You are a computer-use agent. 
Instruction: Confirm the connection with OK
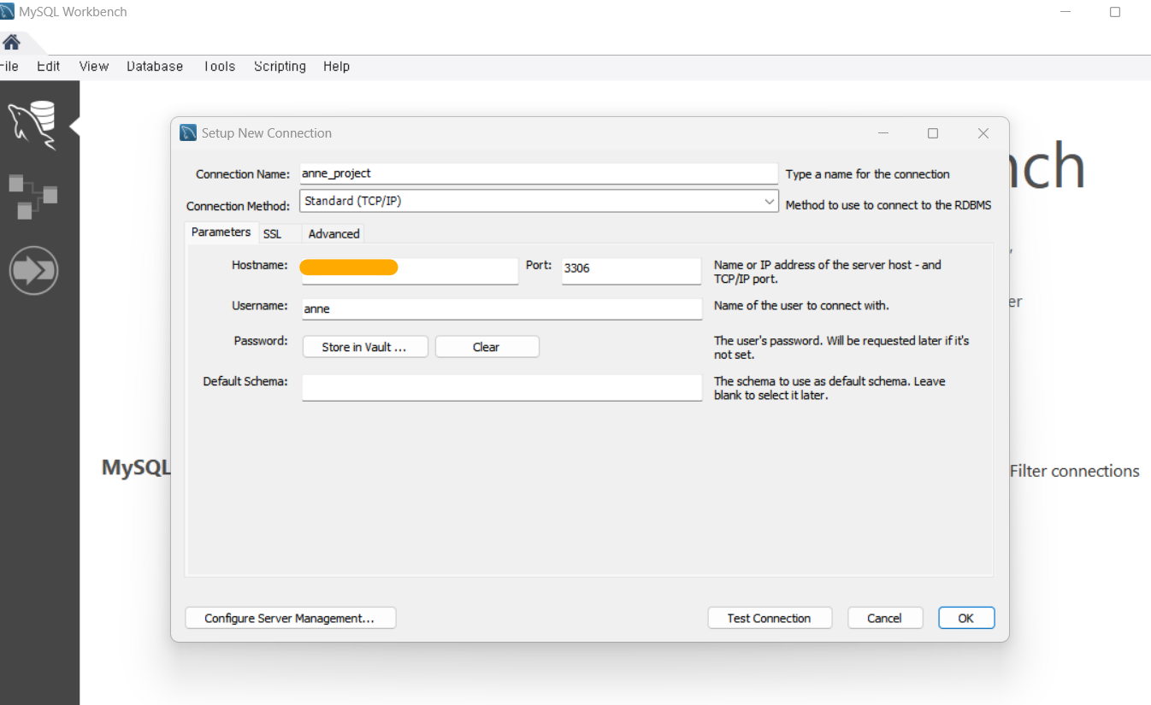966,618
